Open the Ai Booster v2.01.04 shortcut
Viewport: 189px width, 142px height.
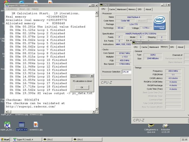pyautogui.click(x=166, y=126)
